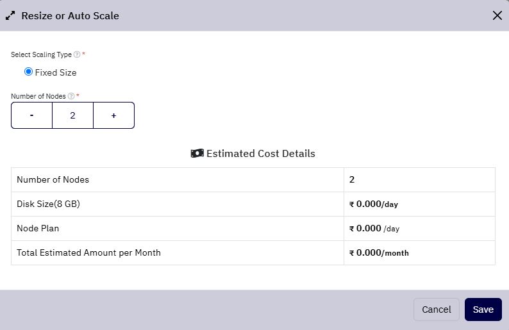Click the Number of Nodes table row

coord(253,180)
